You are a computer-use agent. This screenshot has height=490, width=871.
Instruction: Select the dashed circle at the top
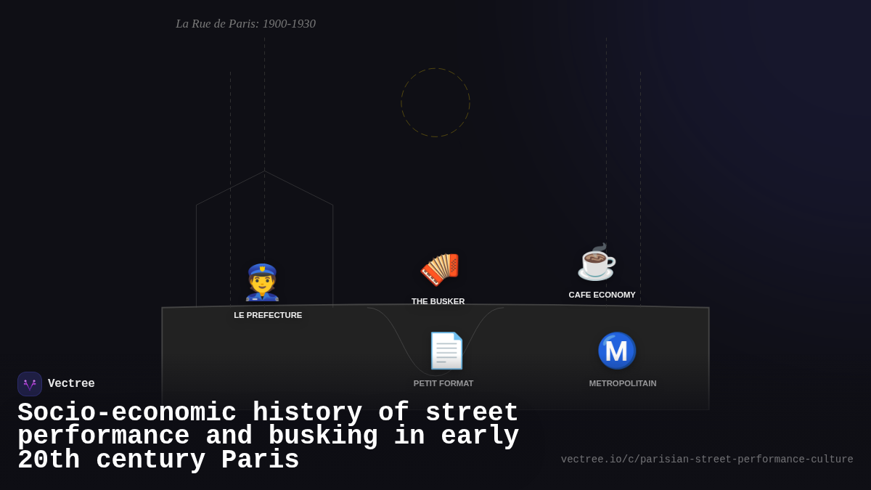(435, 102)
